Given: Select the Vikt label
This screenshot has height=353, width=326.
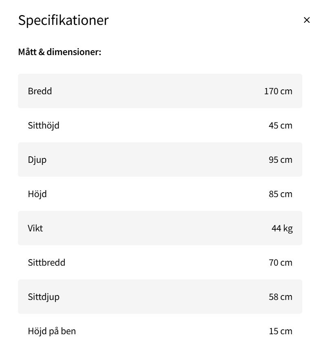Looking at the screenshot, I should tap(35, 228).
